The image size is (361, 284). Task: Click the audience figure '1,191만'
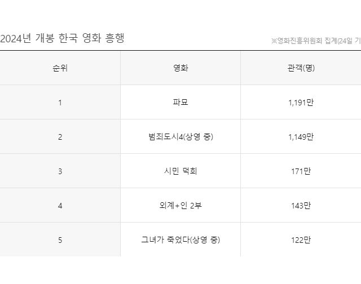[301, 103]
